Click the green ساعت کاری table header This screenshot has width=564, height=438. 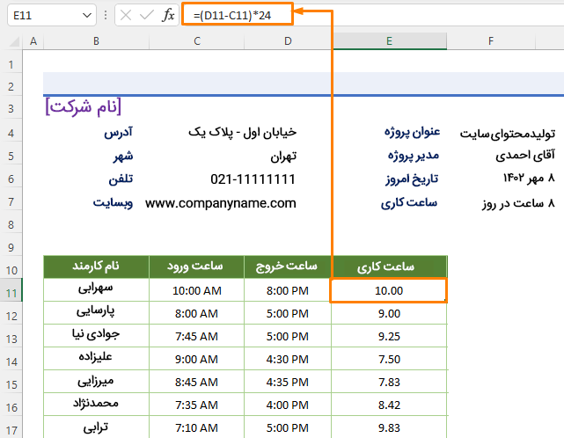pyautogui.click(x=388, y=266)
